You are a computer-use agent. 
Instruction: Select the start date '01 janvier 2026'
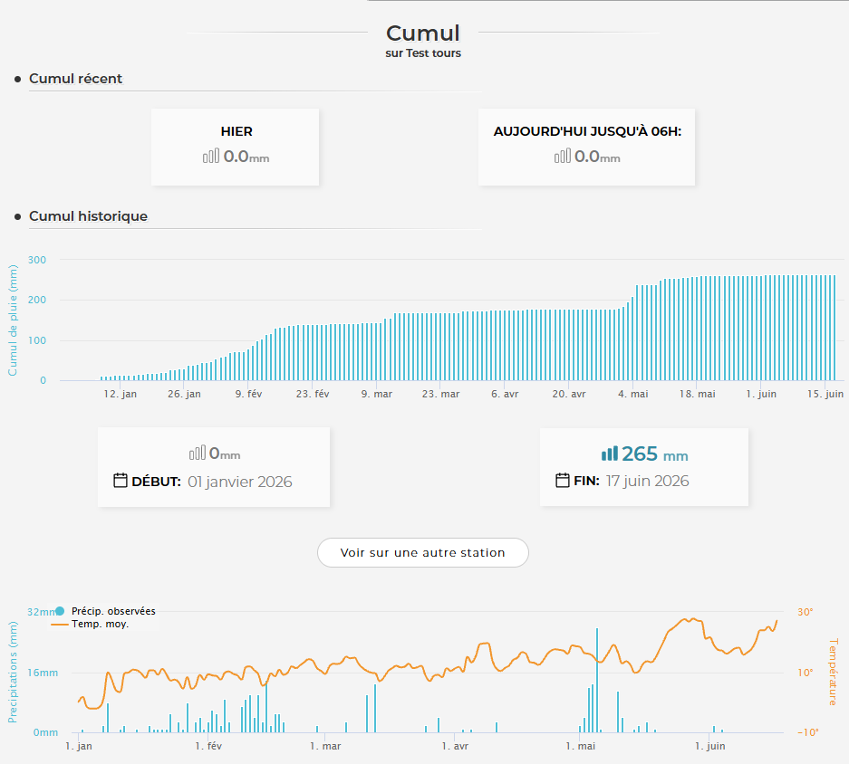pyautogui.click(x=240, y=482)
